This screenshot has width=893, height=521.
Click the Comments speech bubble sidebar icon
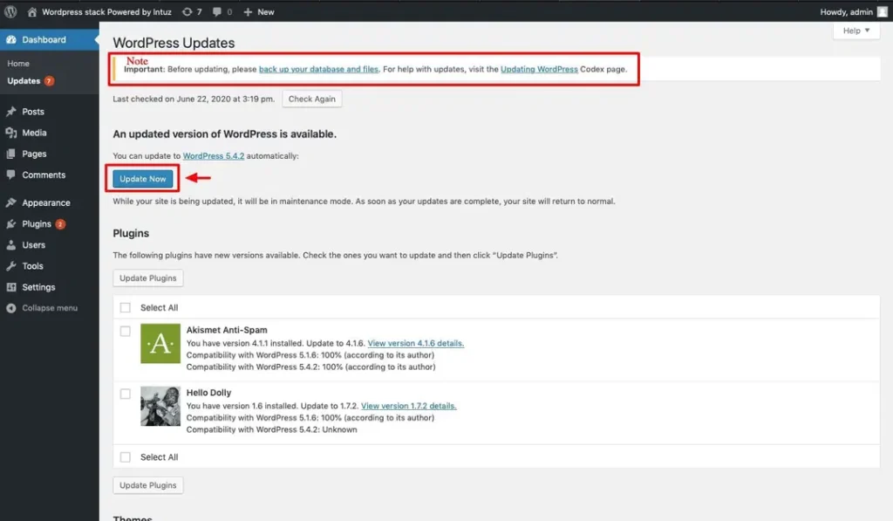10,175
